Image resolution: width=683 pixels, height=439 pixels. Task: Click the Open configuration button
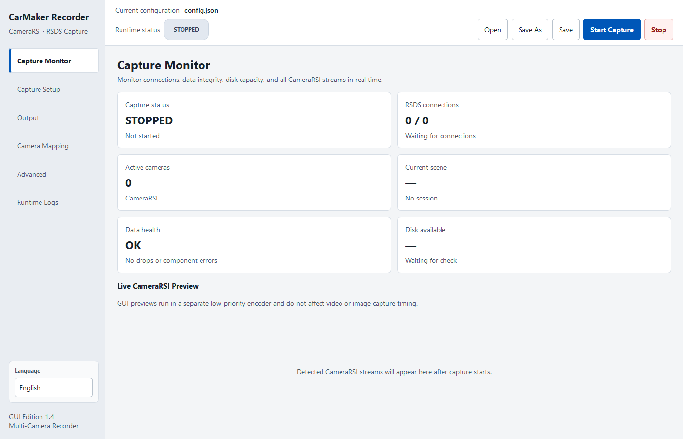pos(493,30)
